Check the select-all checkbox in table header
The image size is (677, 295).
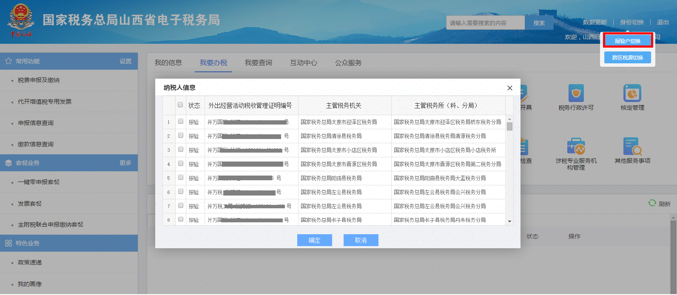click(x=180, y=105)
